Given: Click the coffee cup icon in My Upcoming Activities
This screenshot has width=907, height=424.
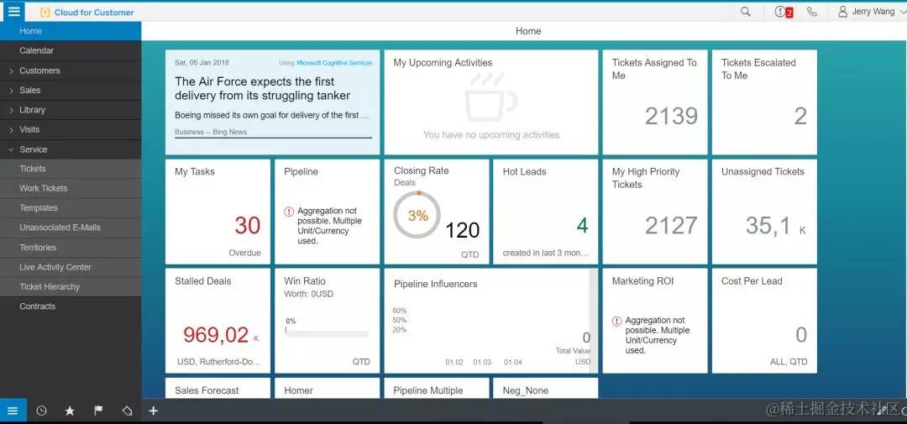Looking at the screenshot, I should [x=490, y=97].
